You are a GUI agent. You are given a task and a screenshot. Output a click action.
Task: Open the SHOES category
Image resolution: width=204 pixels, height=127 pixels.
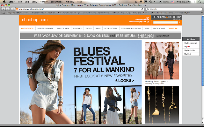89,28
